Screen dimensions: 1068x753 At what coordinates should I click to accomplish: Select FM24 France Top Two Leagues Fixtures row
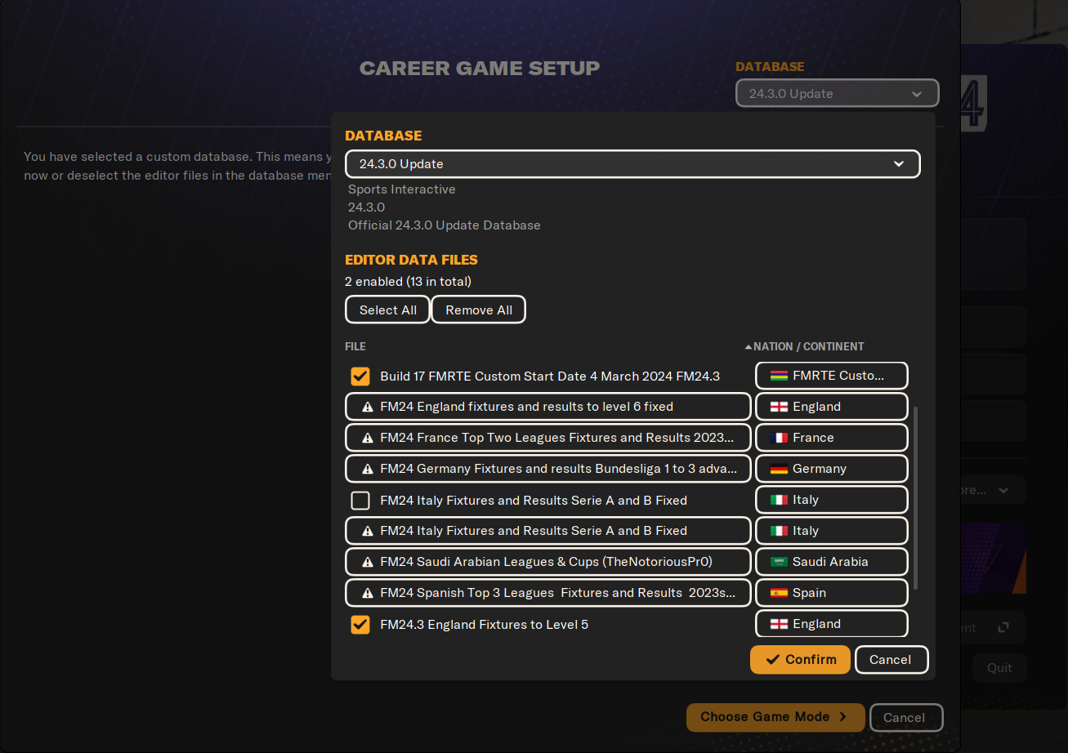(x=547, y=438)
